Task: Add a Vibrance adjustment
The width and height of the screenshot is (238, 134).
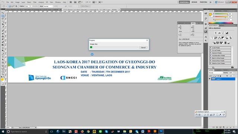Action: (212, 38)
